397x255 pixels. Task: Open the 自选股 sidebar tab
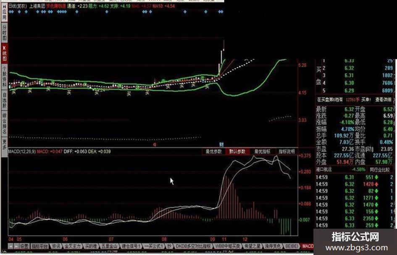pyautogui.click(x=4, y=100)
